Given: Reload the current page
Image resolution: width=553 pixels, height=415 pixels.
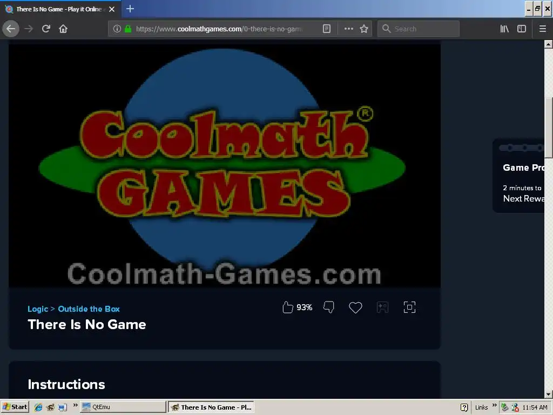Looking at the screenshot, I should click(46, 29).
